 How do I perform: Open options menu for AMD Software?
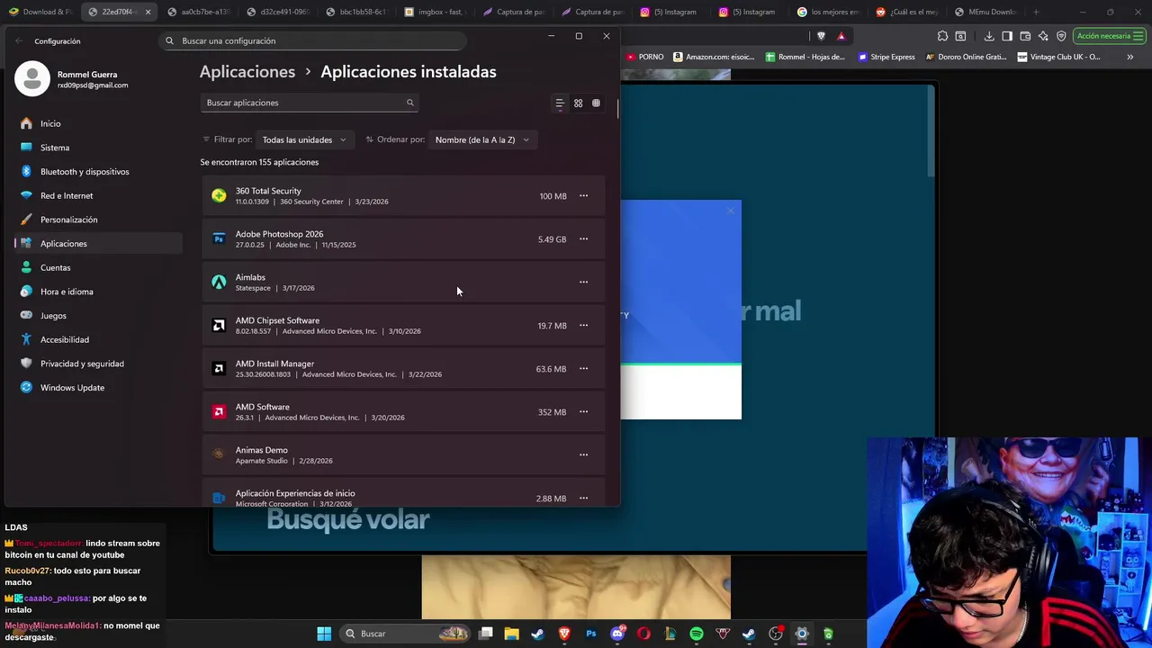coord(583,412)
